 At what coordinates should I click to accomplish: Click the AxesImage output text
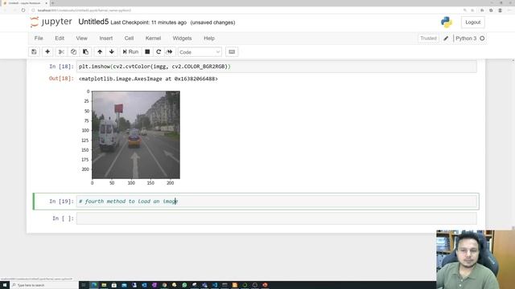tap(148, 79)
